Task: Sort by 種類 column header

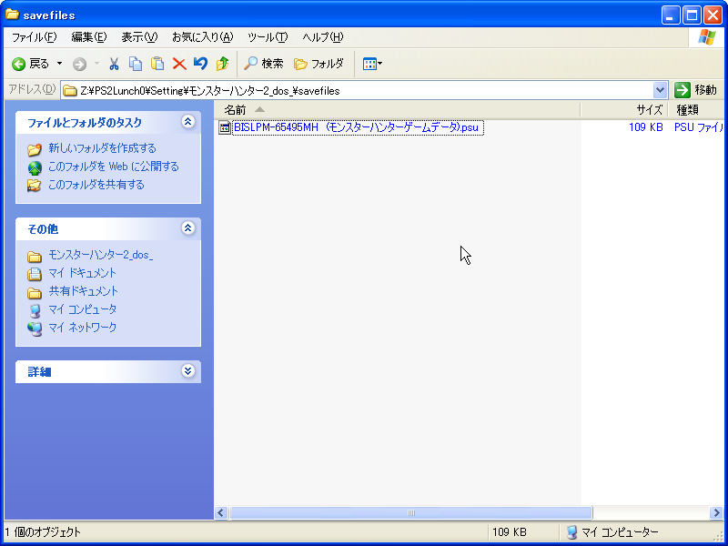Action: 696,109
